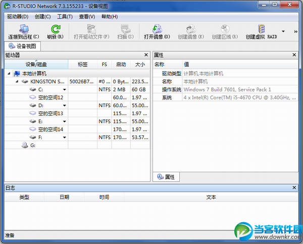Click the 打开驱动文件 toolbar icon

[91, 29]
